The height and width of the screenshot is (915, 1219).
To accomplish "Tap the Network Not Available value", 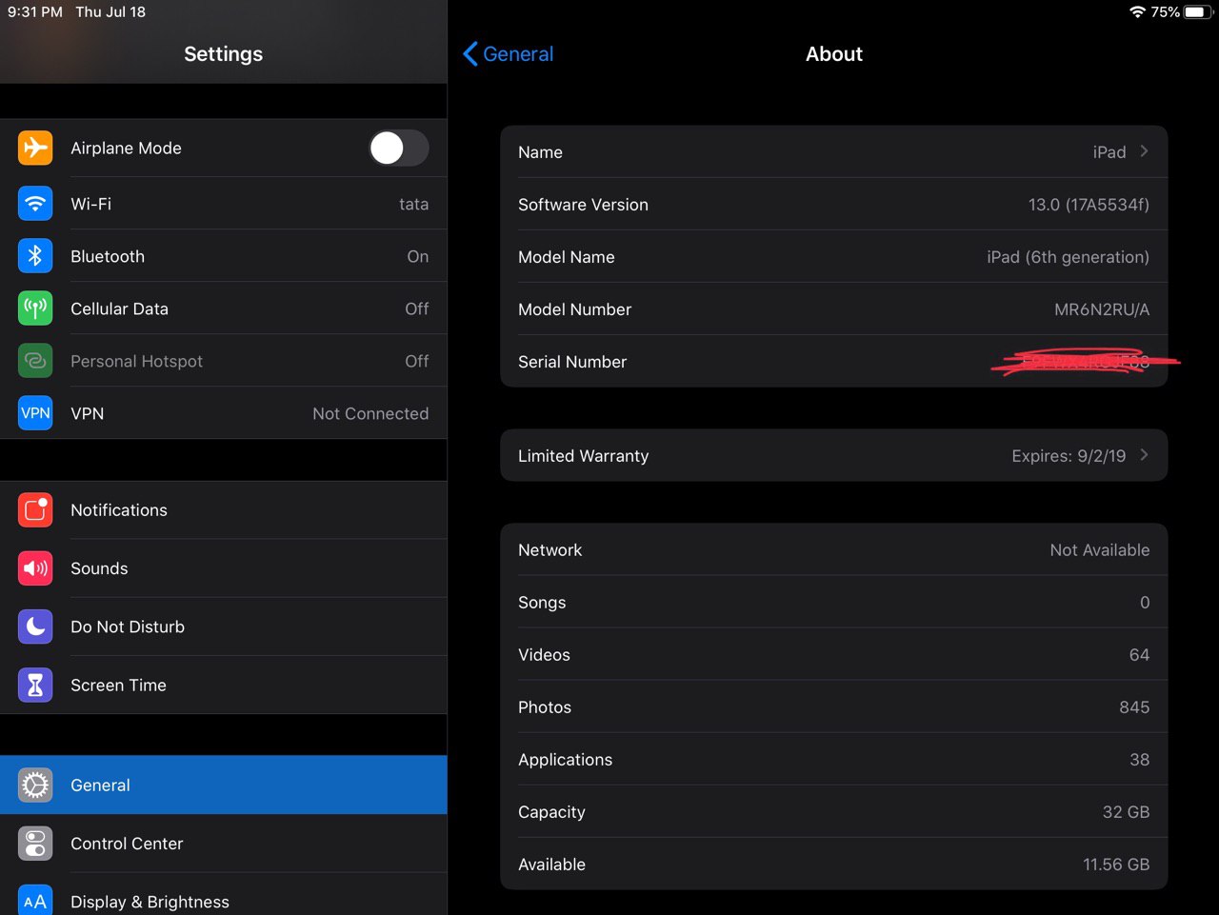I will pyautogui.click(x=1100, y=550).
